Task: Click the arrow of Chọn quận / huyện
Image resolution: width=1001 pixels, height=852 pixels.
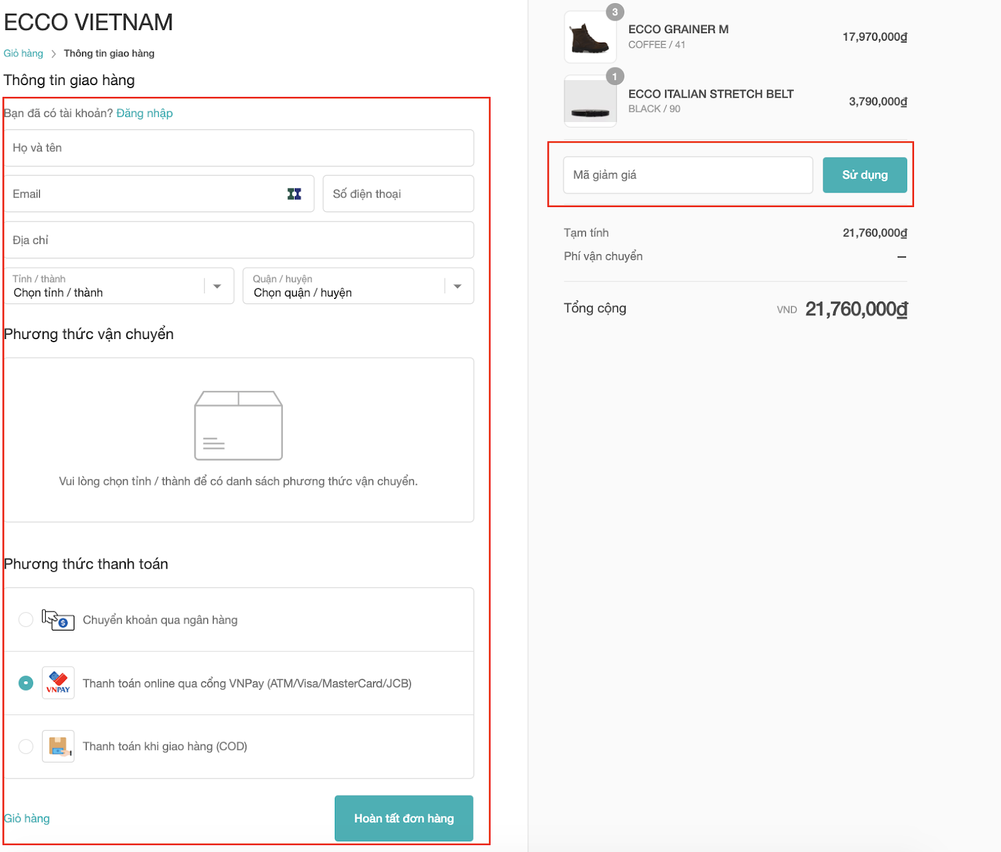Action: 457,287
